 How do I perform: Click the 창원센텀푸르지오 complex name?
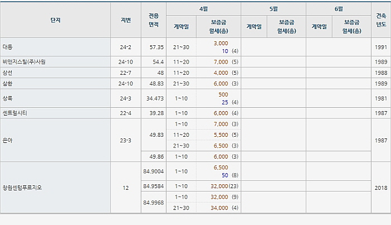pos(22,188)
